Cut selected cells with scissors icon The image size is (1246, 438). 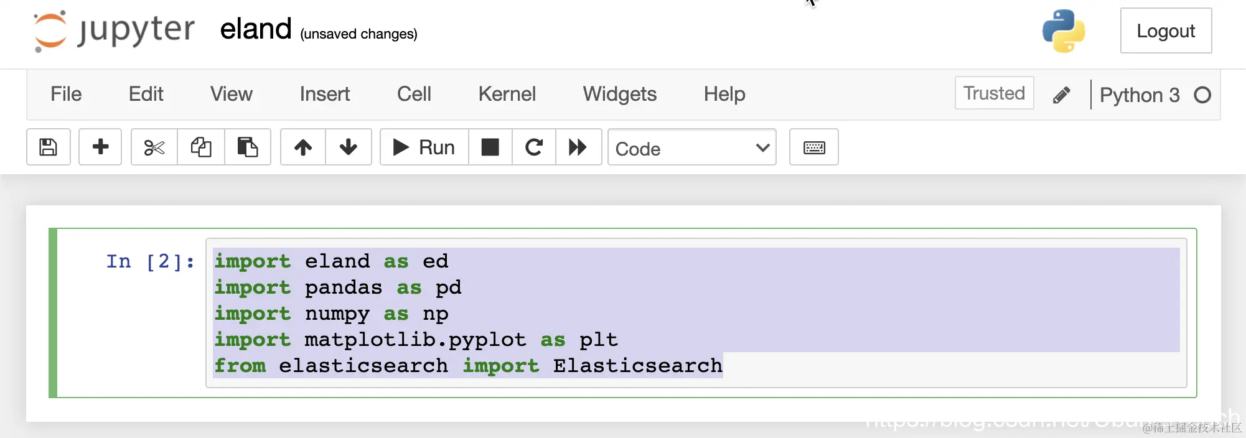[x=154, y=147]
